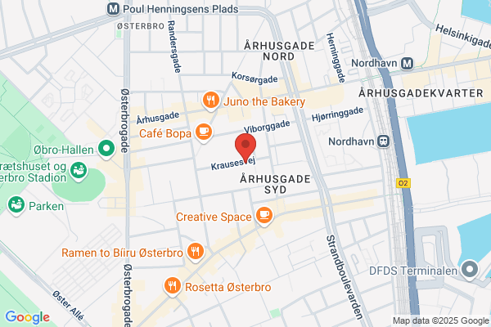Screen dimensions: 491x327
Task: Click the DFDS Terminalen grey marker
Action: click(470, 270)
